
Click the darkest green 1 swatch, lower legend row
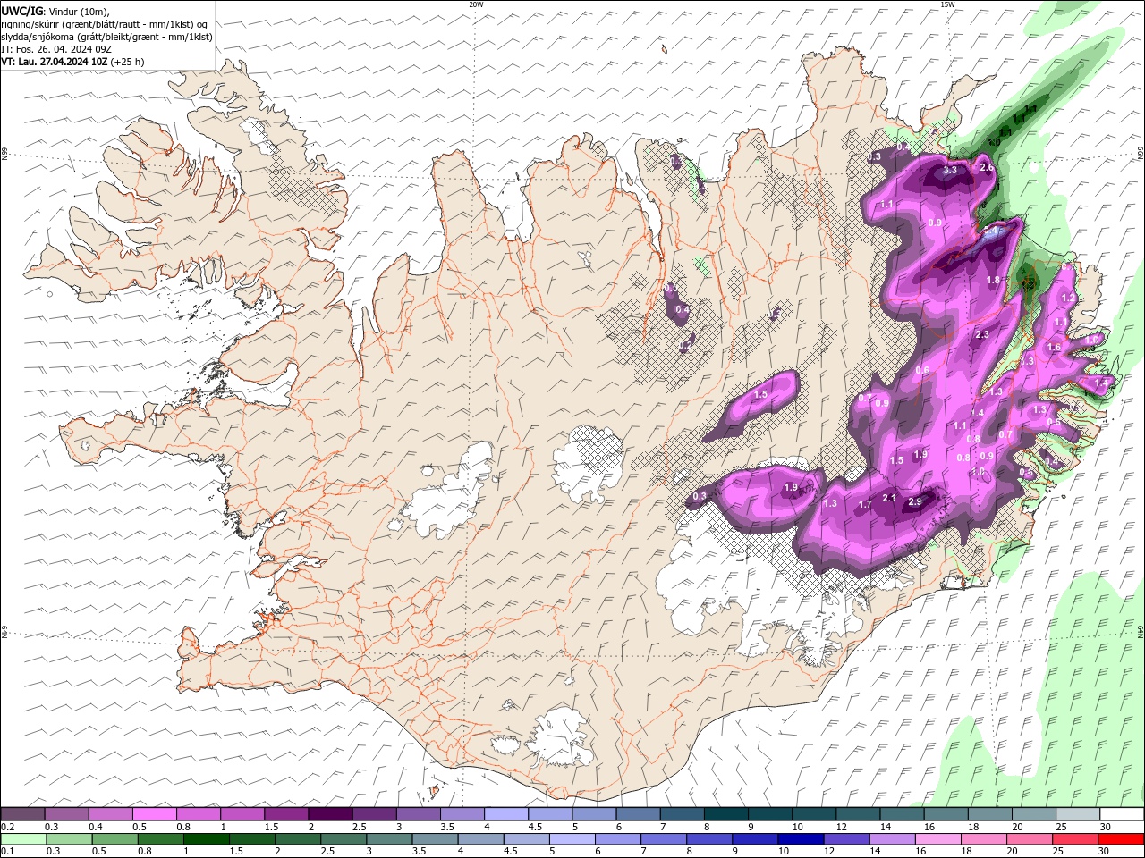pos(206,839)
